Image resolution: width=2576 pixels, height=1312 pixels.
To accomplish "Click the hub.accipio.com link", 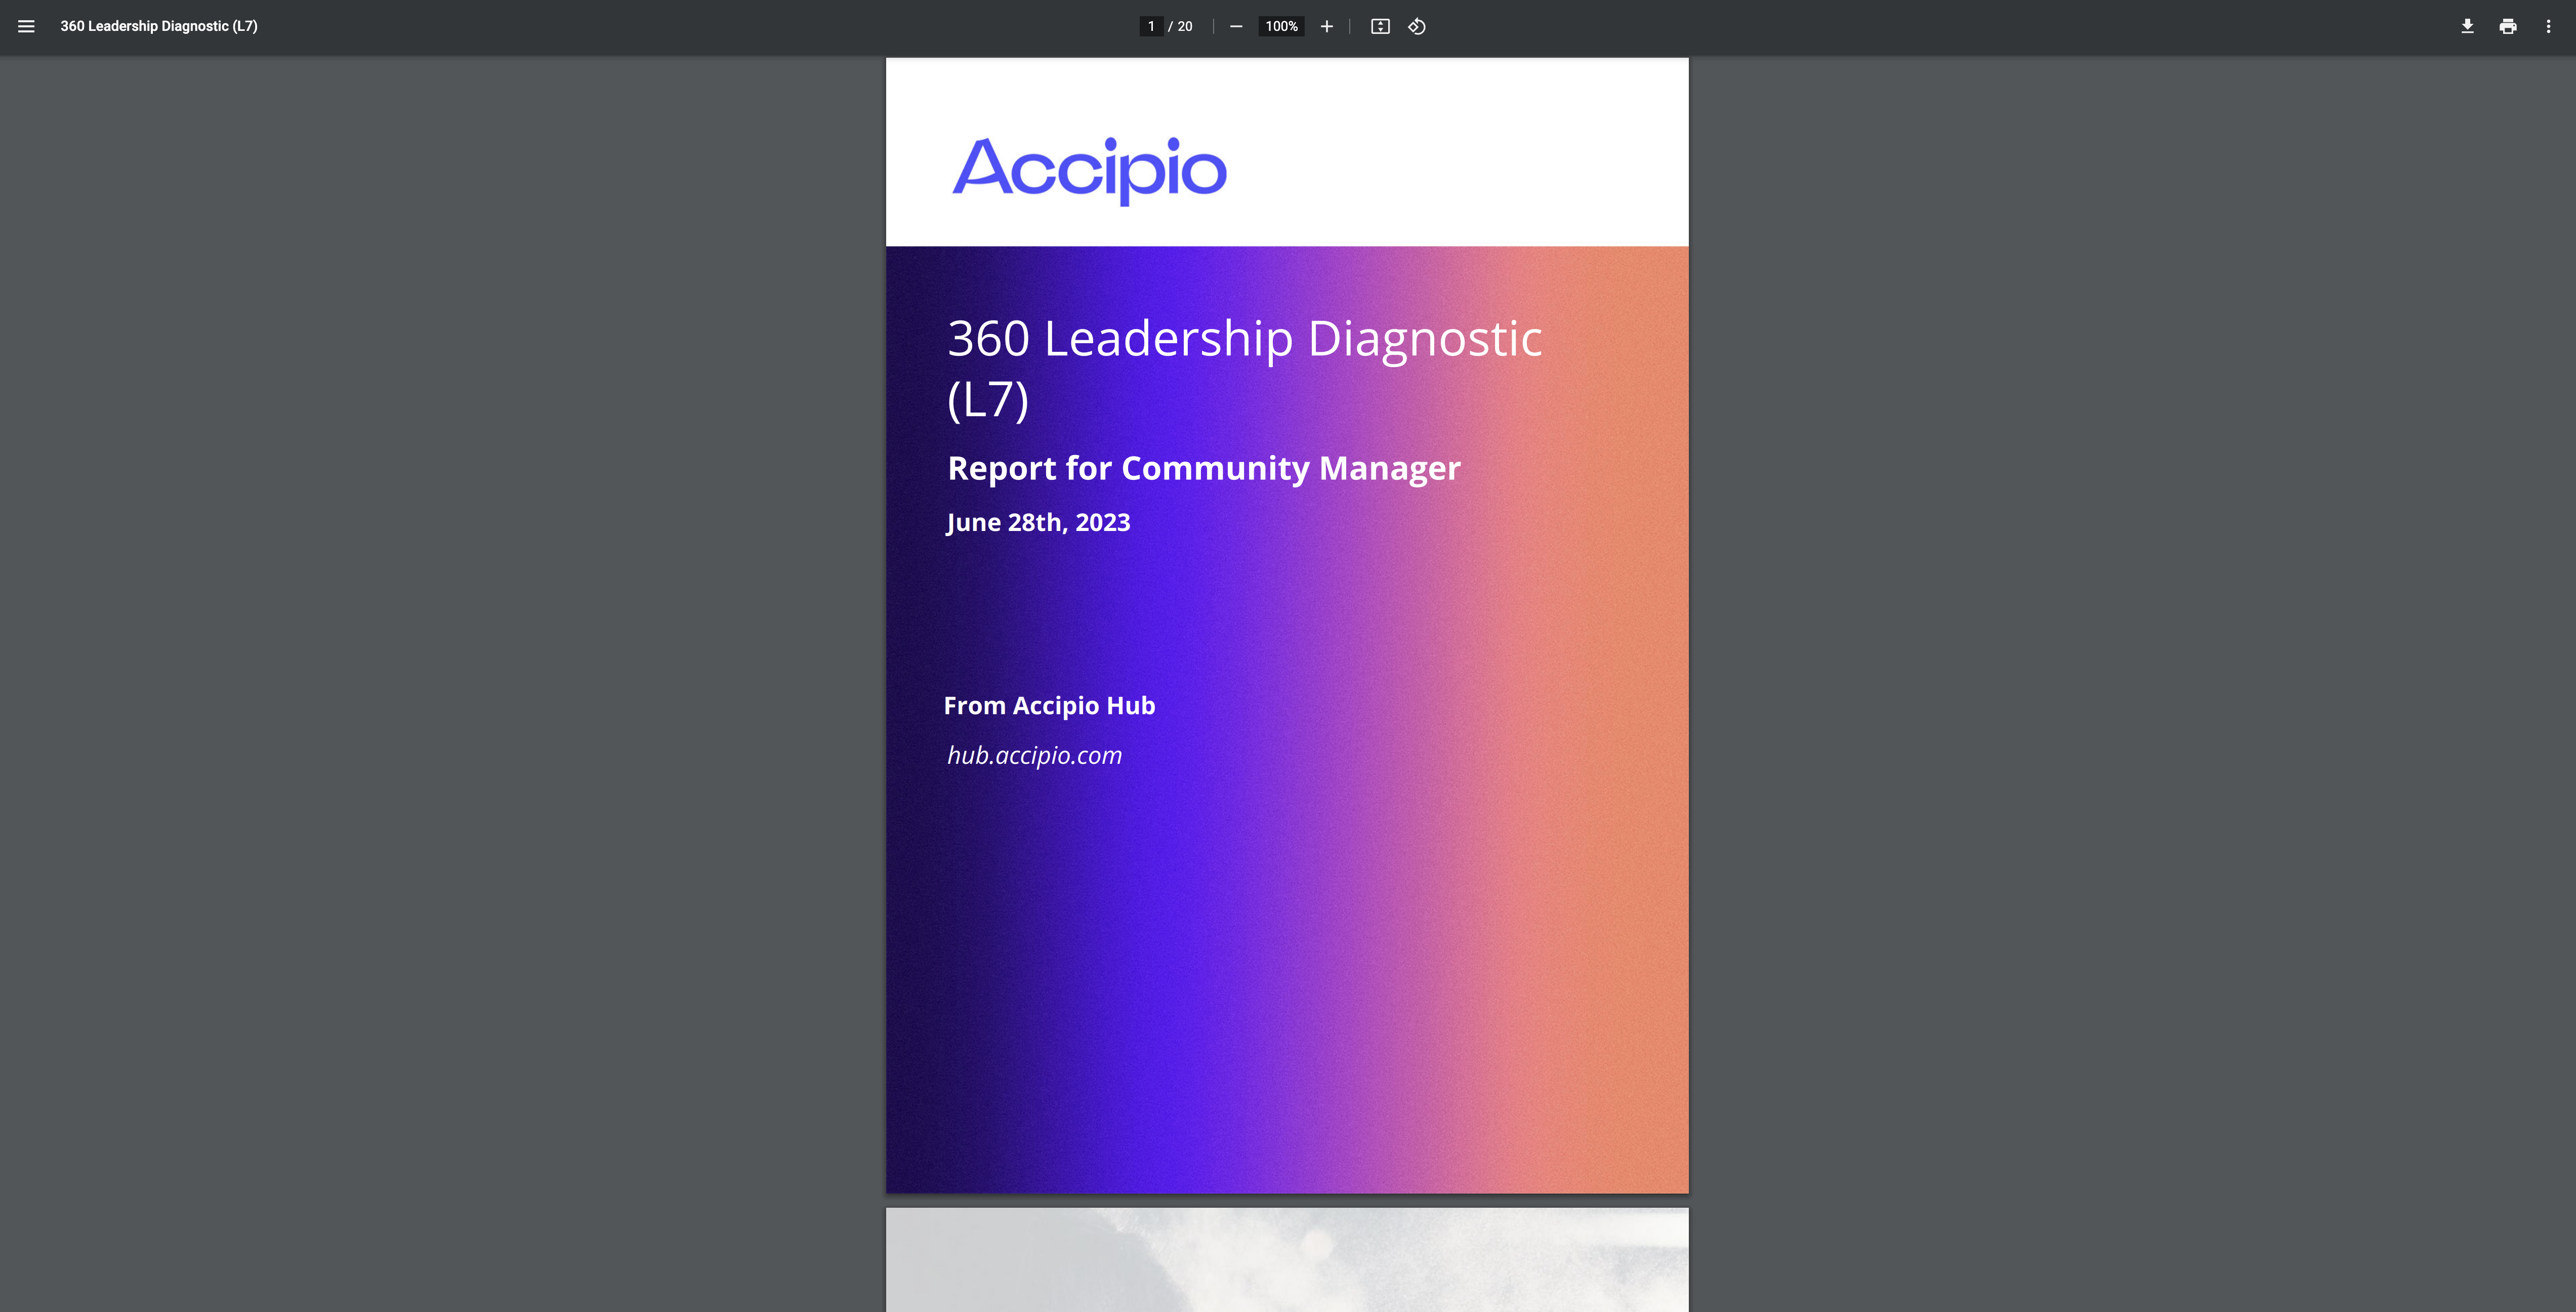I will (1034, 755).
